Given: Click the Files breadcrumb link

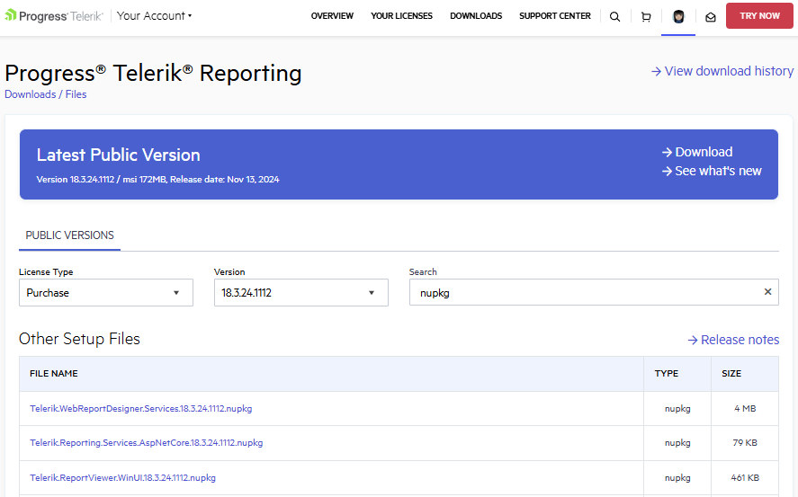Looking at the screenshot, I should (76, 94).
